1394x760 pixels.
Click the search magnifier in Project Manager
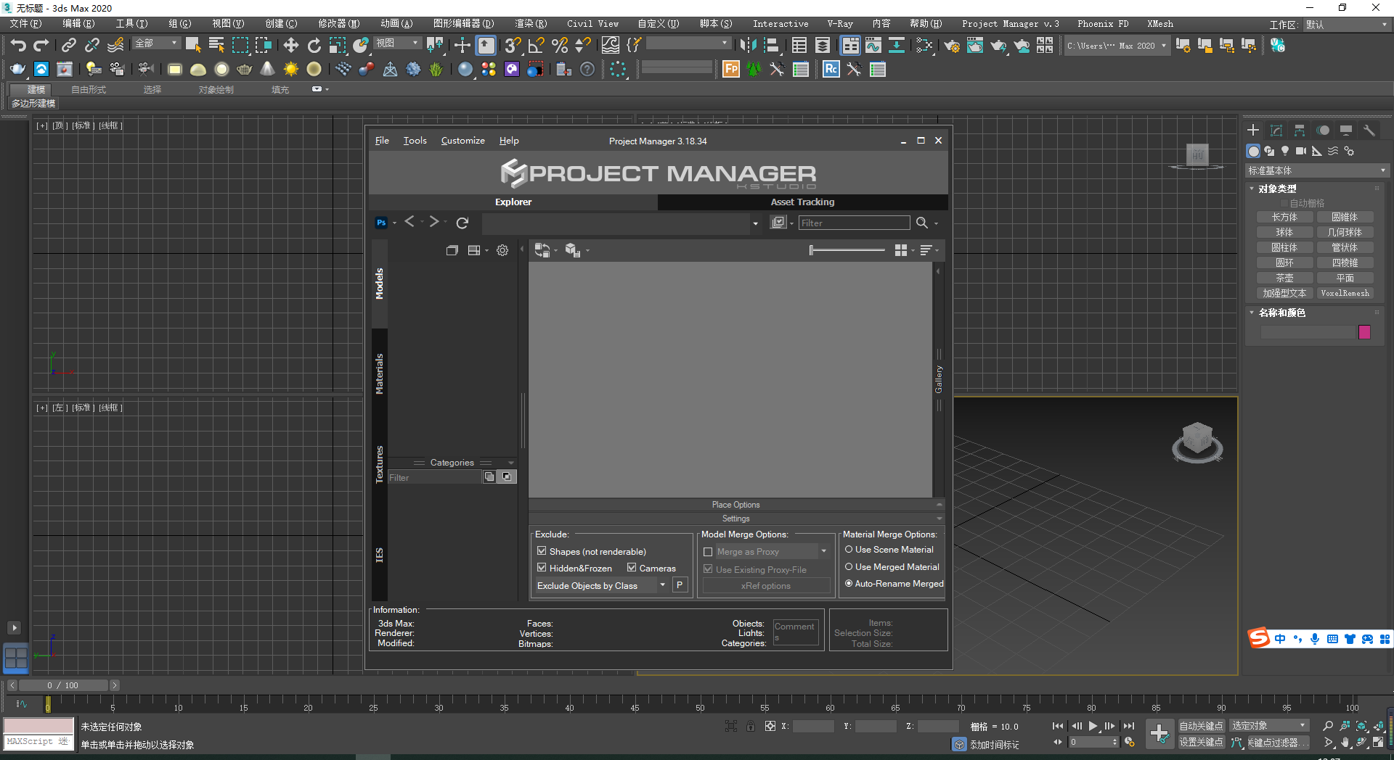pos(922,223)
